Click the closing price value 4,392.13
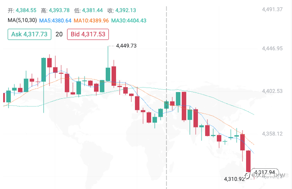Image resolution: width=292 pixels, height=189 pixels. click(126, 10)
